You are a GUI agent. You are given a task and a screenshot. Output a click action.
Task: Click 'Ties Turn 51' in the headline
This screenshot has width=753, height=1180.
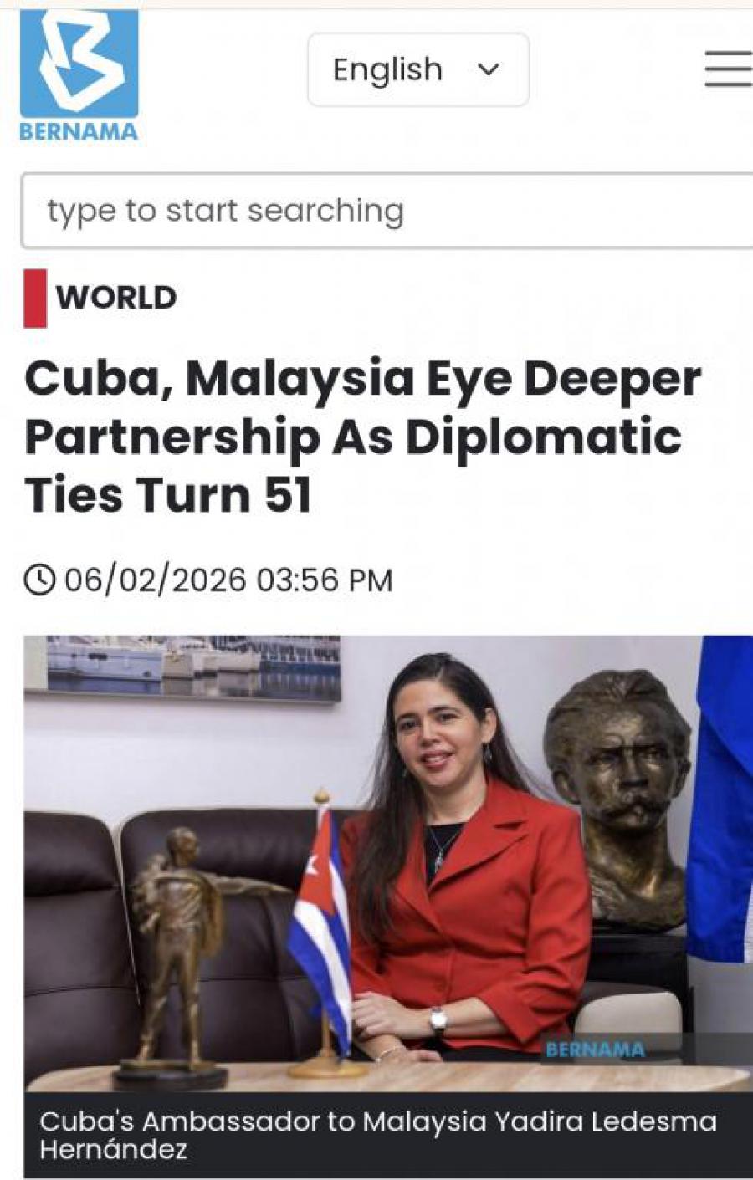(167, 494)
